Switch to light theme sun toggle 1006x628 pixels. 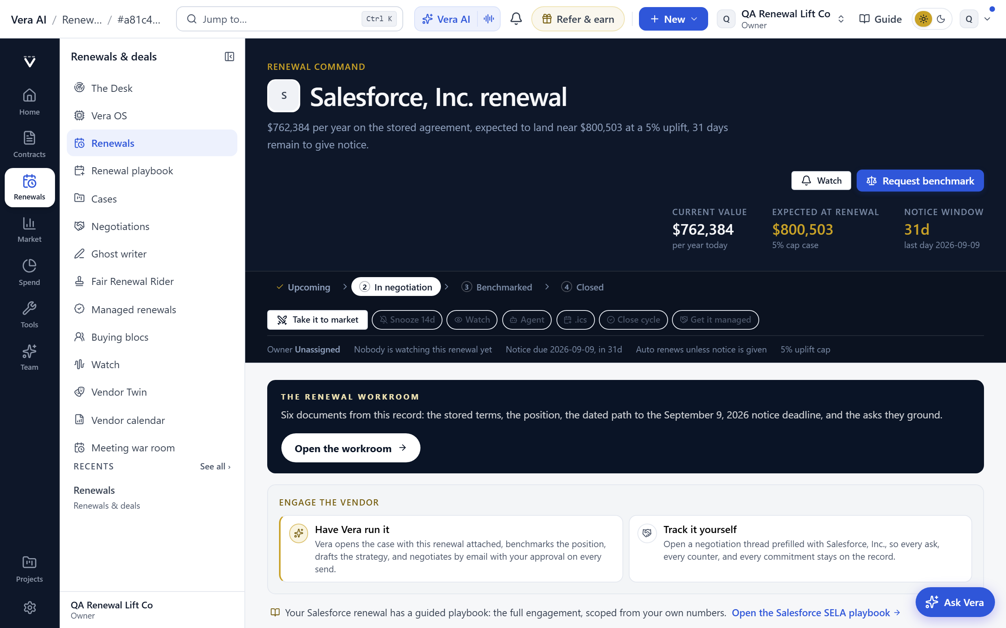tap(923, 19)
